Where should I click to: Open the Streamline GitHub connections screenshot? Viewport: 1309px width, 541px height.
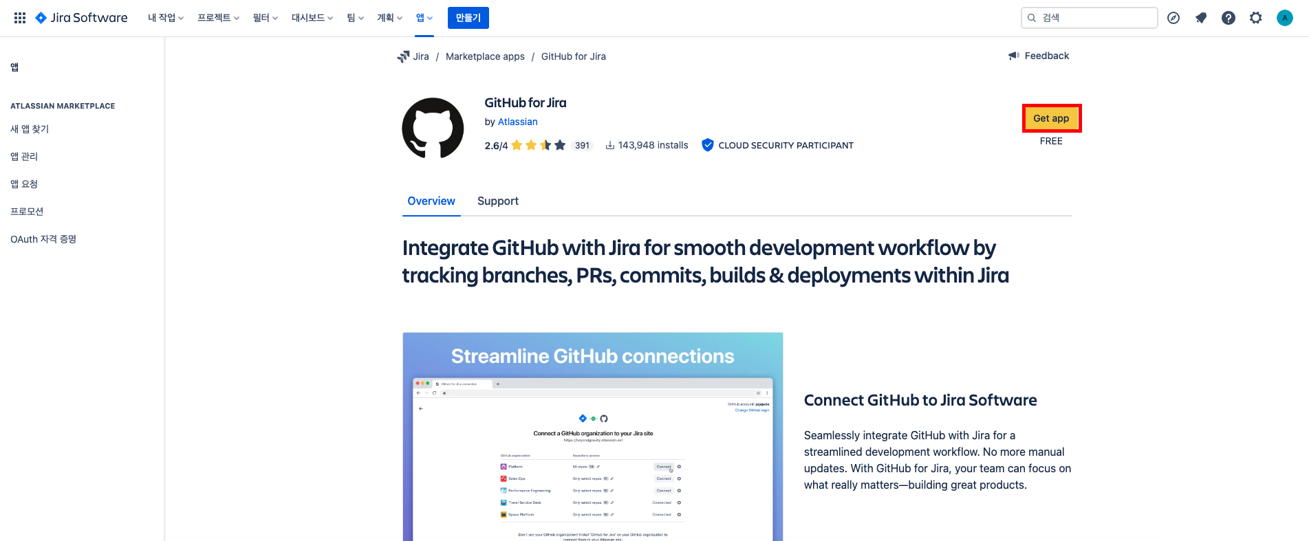pos(593,437)
